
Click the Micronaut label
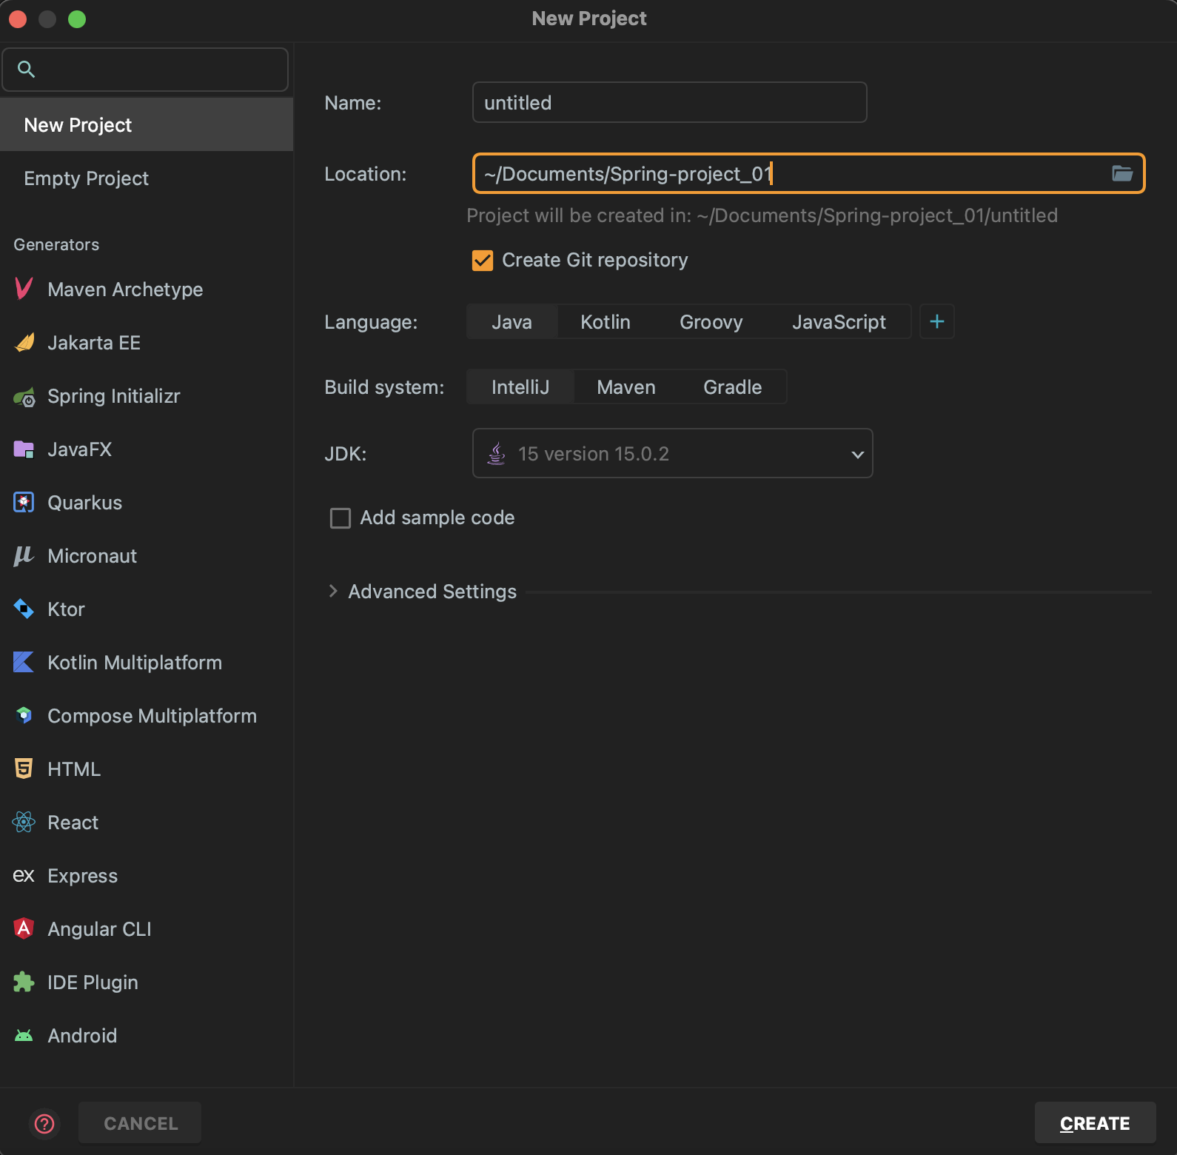coord(93,556)
